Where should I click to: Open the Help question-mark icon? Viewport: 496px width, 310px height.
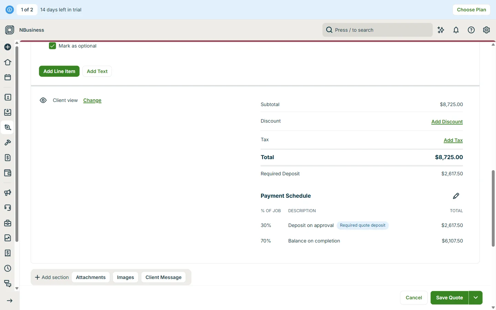471,30
